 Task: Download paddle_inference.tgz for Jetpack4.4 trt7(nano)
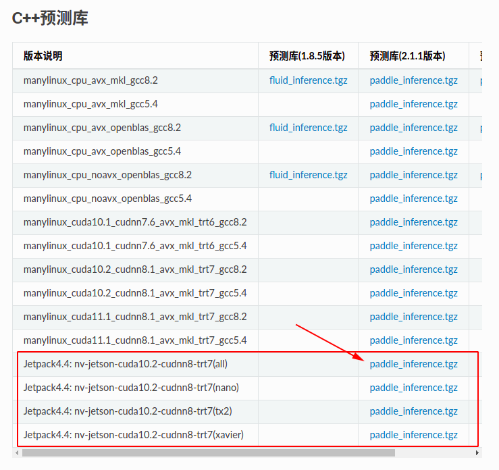[413, 388]
